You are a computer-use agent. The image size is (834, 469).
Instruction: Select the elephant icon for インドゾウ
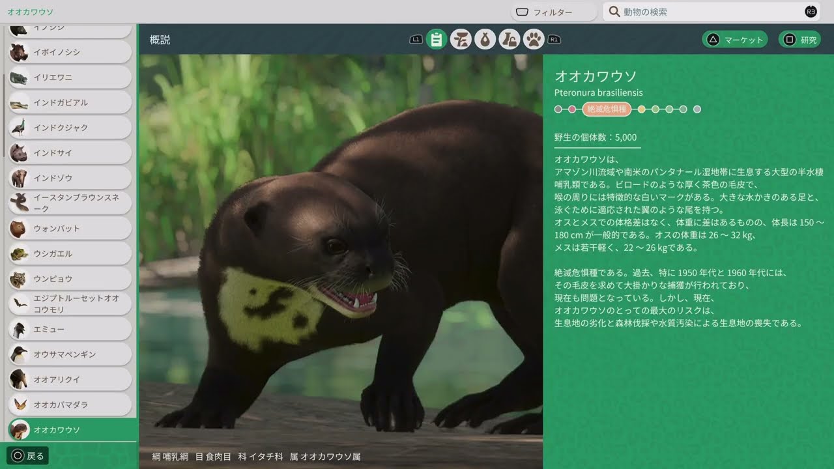click(18, 178)
